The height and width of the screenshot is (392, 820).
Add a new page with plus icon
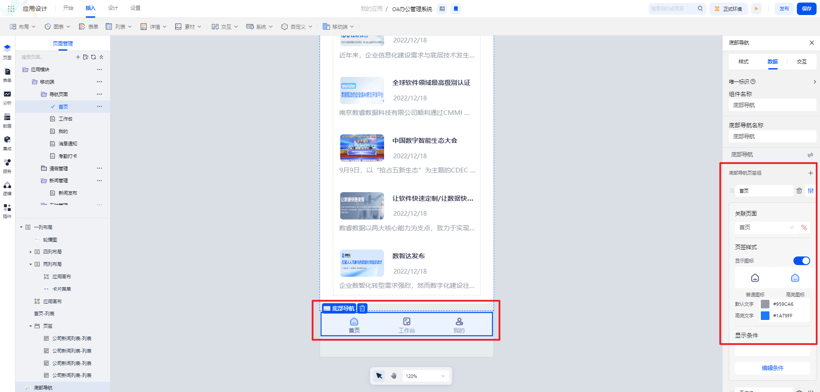(78, 57)
